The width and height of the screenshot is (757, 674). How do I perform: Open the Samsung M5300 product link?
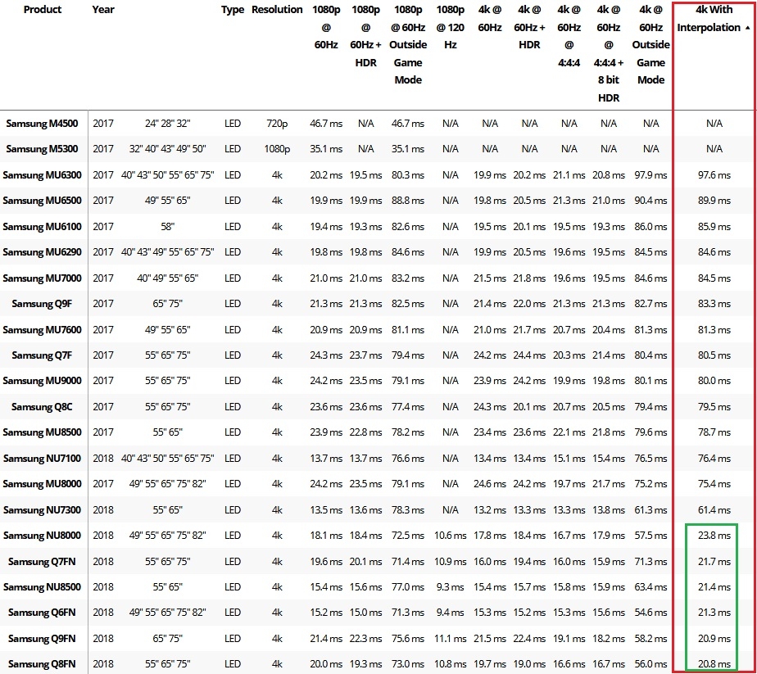point(42,149)
